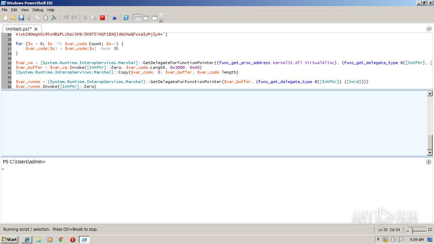Open New Remote PowerShell Tab icon

[x=114, y=18]
